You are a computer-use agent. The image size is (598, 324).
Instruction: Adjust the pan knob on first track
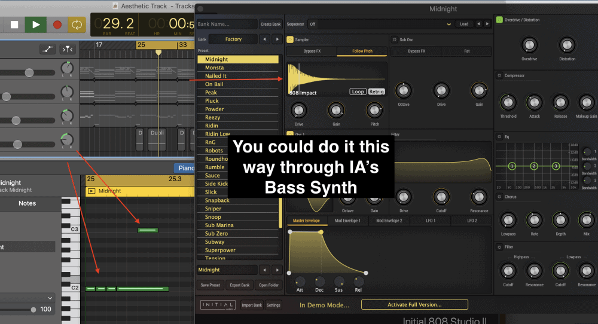[x=67, y=68]
